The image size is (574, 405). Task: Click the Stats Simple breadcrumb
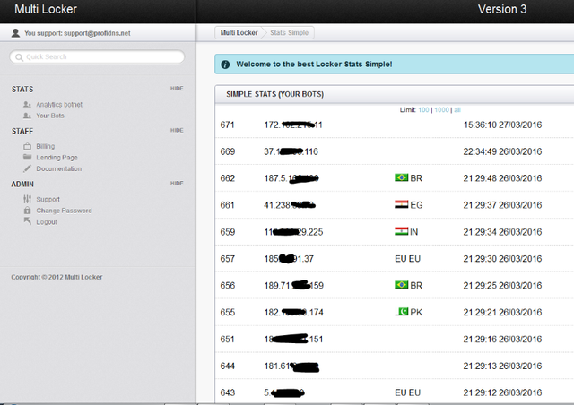tap(289, 33)
